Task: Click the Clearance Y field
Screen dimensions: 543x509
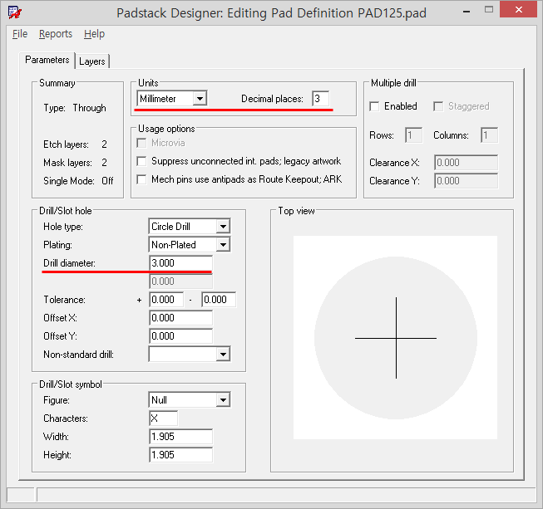Action: [466, 181]
